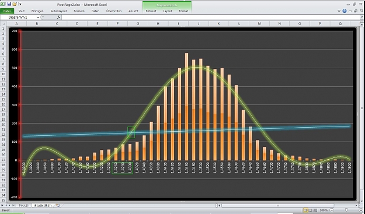This screenshot has height=214, width=365.
Task: Go to the next sheet with the navigation arrow
Action: (9, 205)
